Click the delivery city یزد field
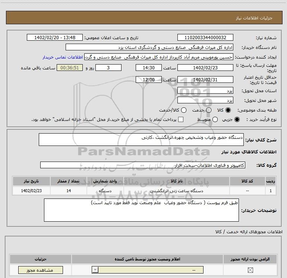 click(205, 100)
